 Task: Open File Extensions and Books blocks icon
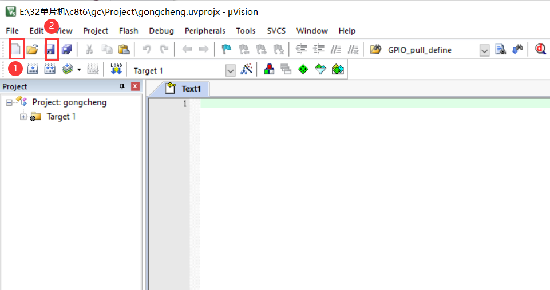click(x=269, y=69)
